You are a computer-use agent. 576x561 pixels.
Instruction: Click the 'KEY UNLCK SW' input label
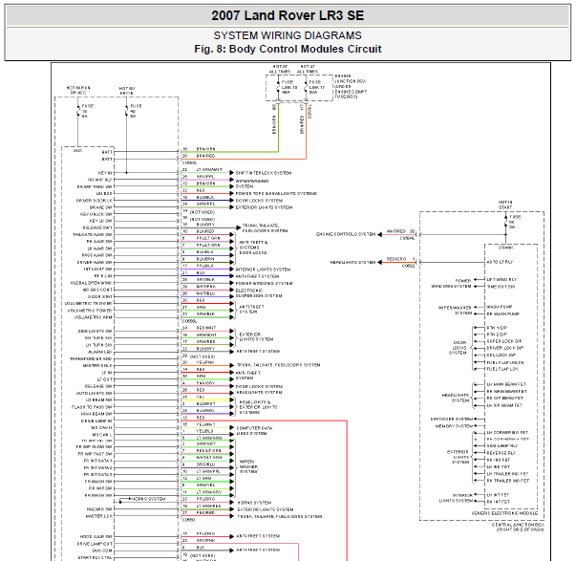96,214
